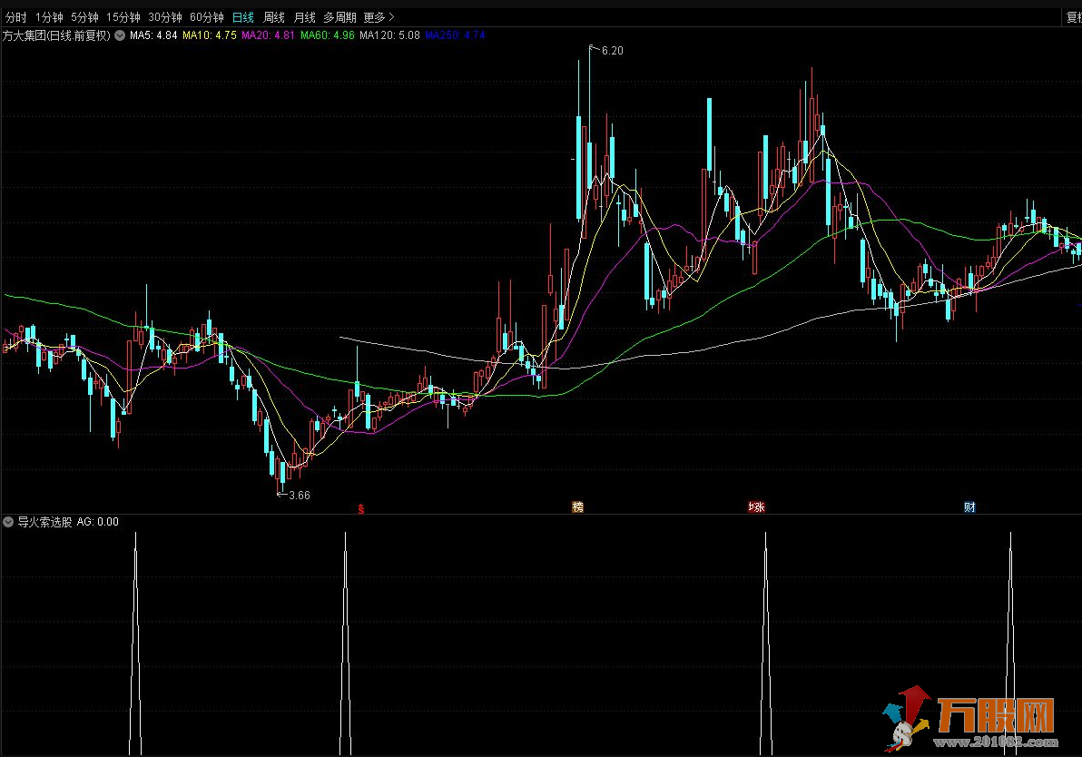
Task: Click the yellow MA10: 4.75 label
Action: tap(209, 35)
